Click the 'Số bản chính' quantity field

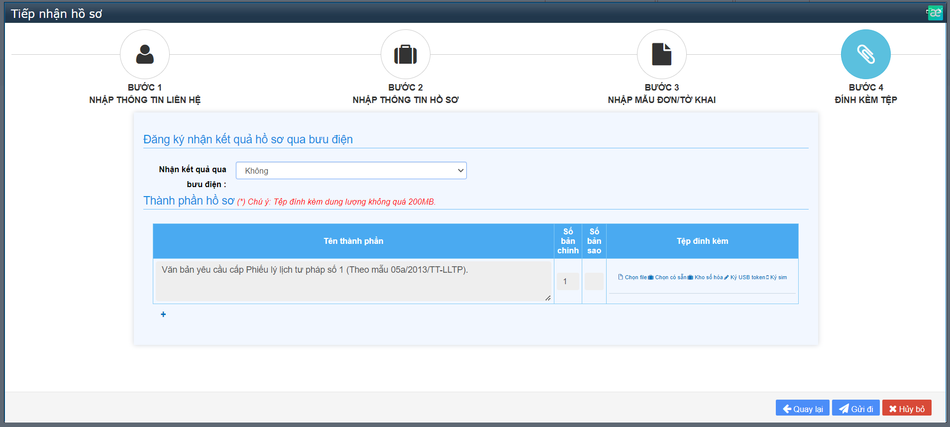coord(568,281)
